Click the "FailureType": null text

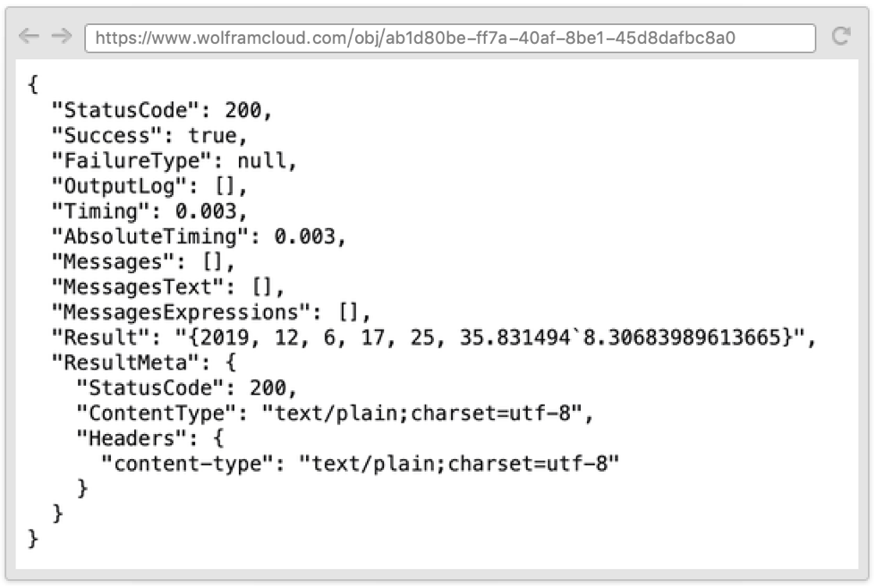(174, 160)
